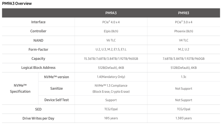The image size is (222, 125).
Task: Click the 1.4(Mandatory Only) version cell
Action: point(111,77)
